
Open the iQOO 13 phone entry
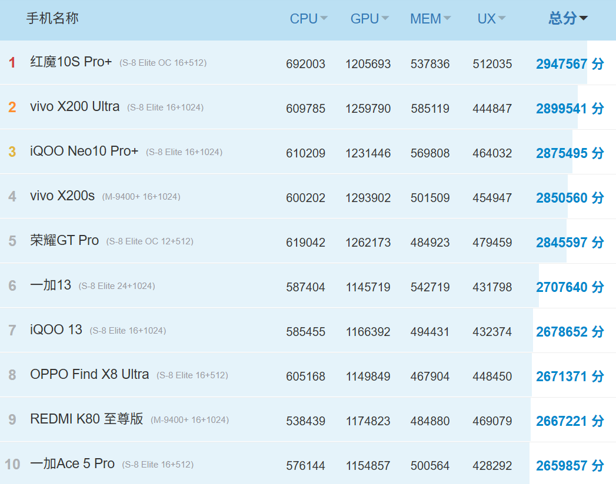pos(56,330)
